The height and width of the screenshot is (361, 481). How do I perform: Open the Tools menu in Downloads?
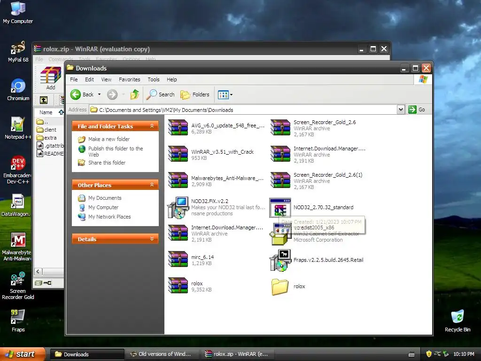click(x=154, y=79)
